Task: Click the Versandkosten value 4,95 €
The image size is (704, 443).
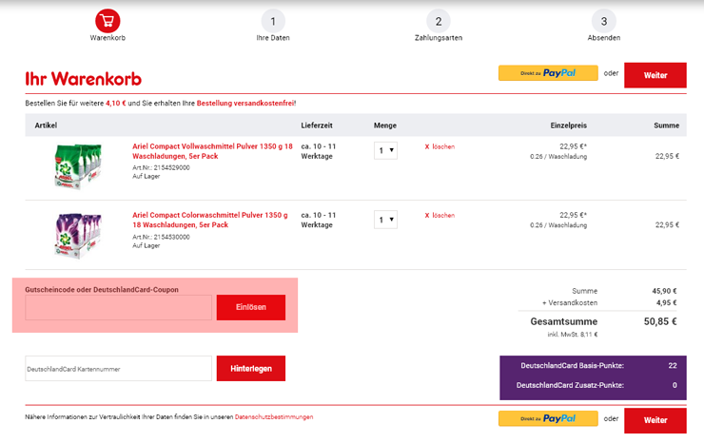Action: click(666, 302)
